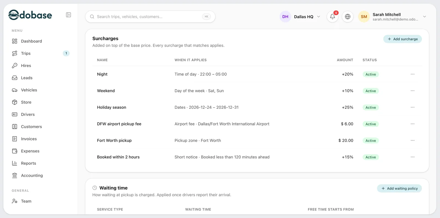Collapse the sidebar panel icon
The height and width of the screenshot is (218, 440).
point(68,15)
